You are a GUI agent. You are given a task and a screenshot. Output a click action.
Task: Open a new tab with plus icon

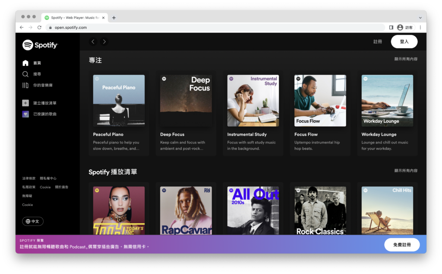point(114,18)
